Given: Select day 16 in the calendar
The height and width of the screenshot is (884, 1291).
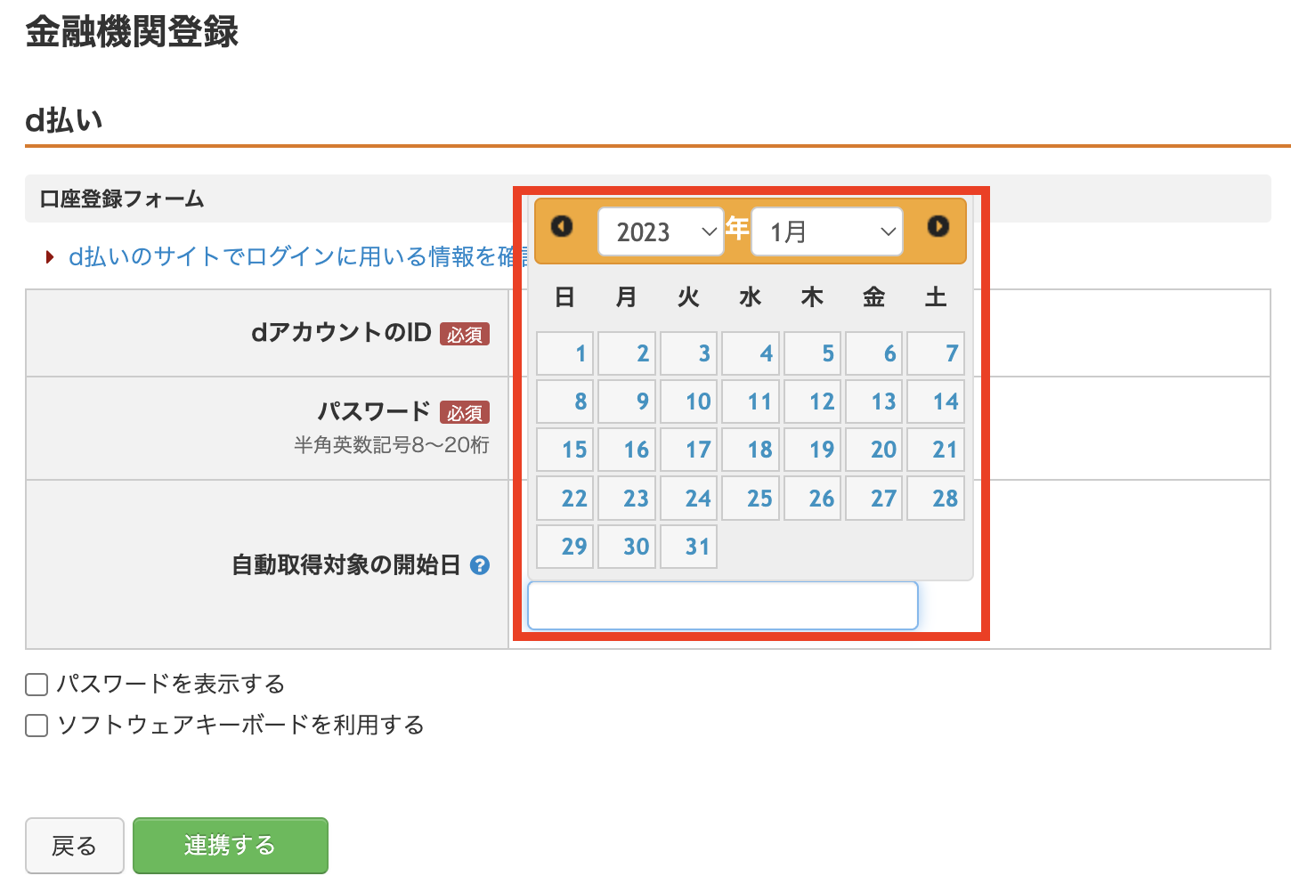Looking at the screenshot, I should pos(627,450).
